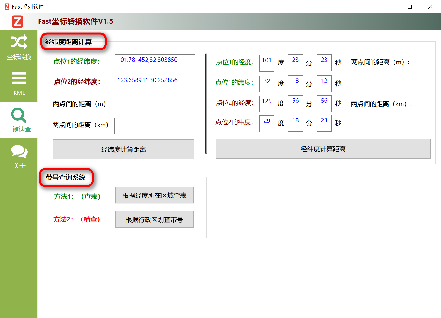Click left 经纬度计算距离 button
441x318 pixels.
pos(124,149)
